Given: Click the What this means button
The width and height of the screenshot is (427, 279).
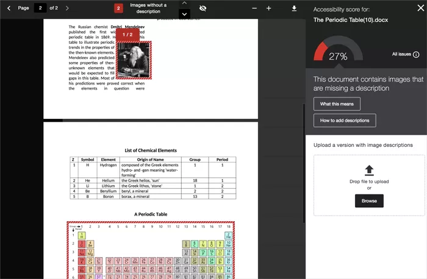Looking at the screenshot, I should pos(337,104).
